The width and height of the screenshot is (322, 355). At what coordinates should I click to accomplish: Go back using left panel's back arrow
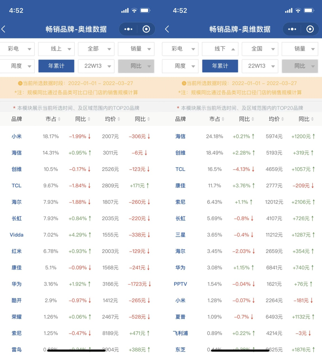[x=4, y=29]
